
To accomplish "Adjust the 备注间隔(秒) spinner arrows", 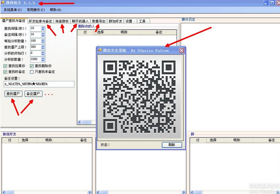I will (43, 35).
